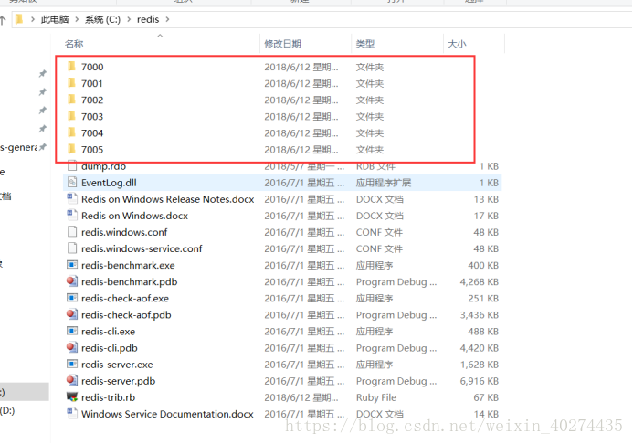Expand the chevron after redis breadcrumb
633x444 pixels.
click(167, 19)
